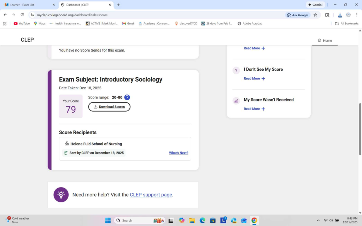Open a new browser tab
The image size is (362, 226).
pyautogui.click(x=118, y=5)
